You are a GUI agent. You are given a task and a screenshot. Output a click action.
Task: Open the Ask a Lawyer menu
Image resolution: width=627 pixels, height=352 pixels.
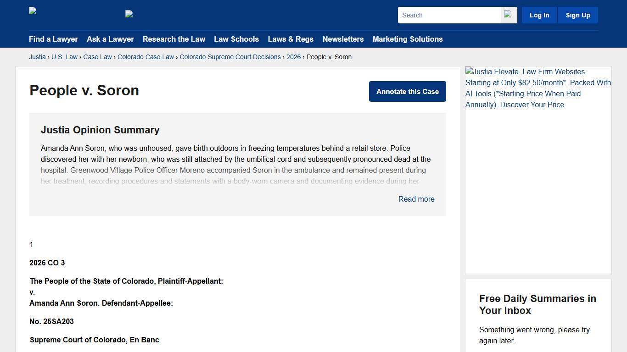tap(110, 39)
